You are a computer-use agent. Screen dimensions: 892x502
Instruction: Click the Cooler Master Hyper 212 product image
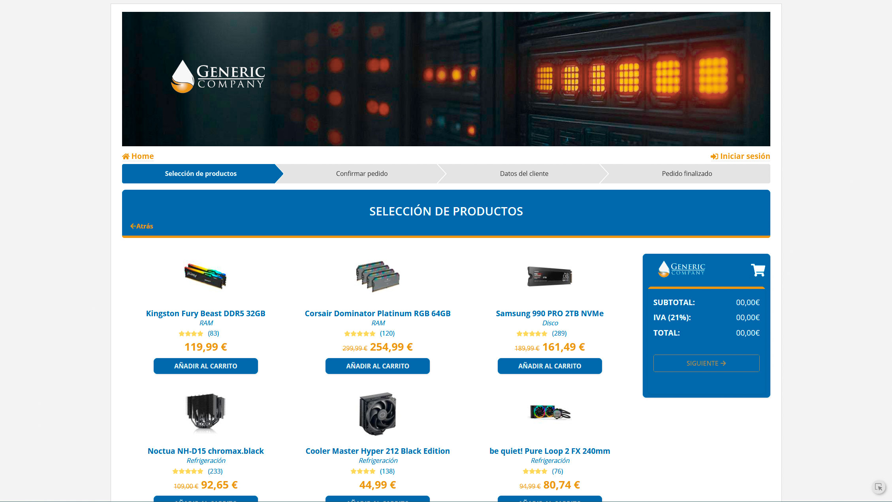[x=377, y=413]
